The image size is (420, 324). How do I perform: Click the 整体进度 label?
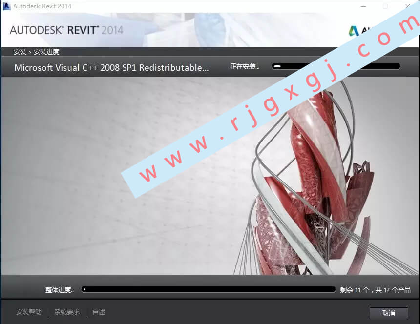coord(60,290)
